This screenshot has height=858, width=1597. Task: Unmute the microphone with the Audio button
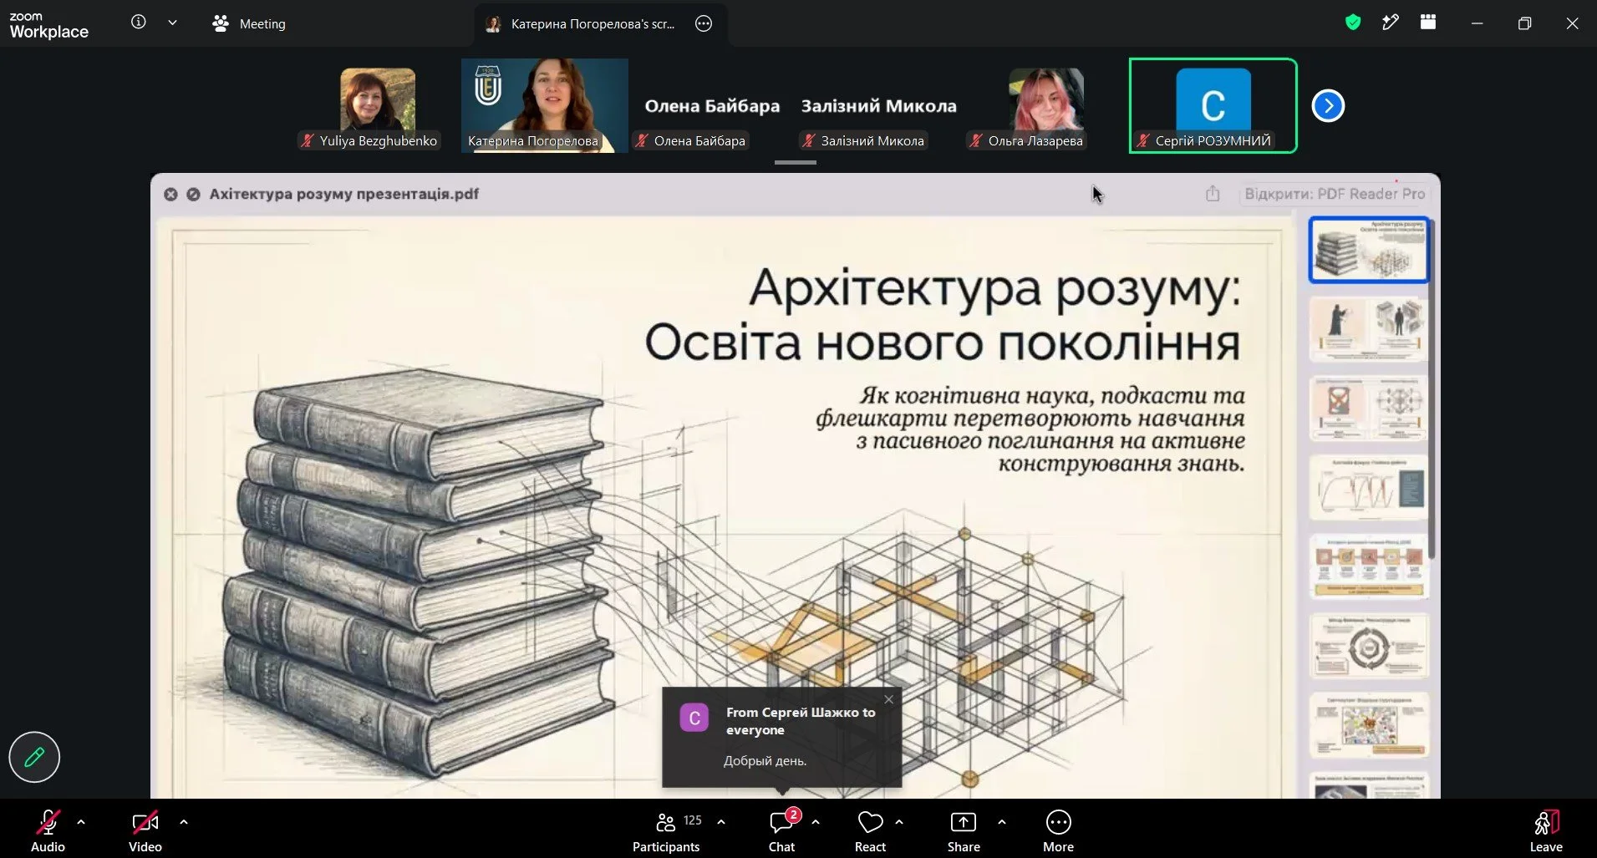48,830
